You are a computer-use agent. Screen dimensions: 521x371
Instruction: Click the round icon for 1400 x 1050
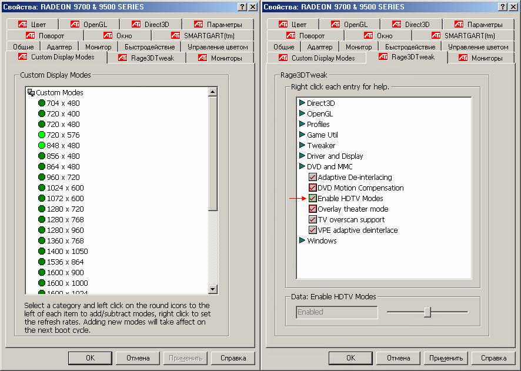click(42, 252)
